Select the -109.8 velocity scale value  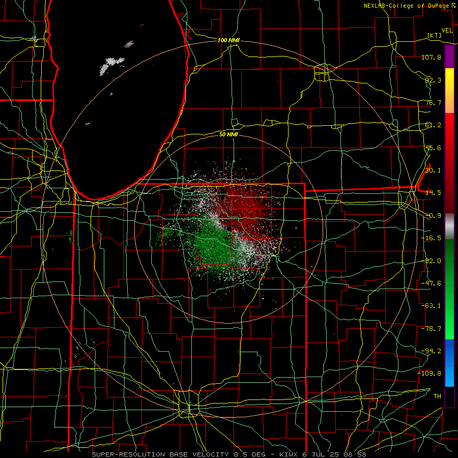click(430, 374)
